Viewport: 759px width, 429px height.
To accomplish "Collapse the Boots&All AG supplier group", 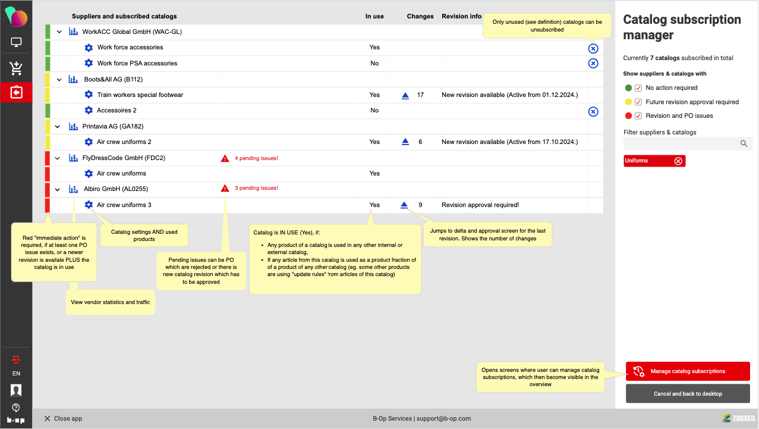I will coord(59,80).
